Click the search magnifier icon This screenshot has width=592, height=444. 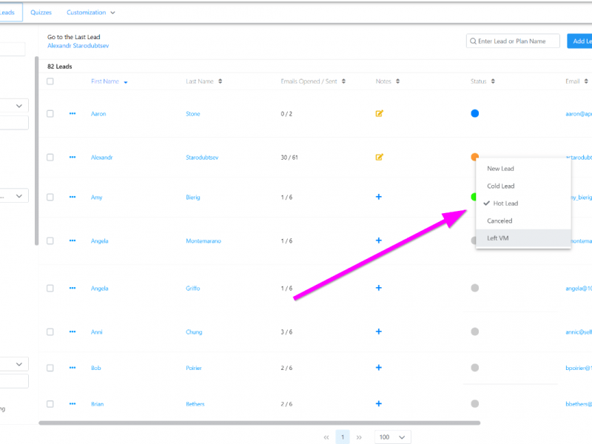click(x=473, y=41)
